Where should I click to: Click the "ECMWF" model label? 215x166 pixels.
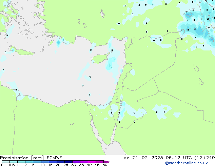pyautogui.click(x=55, y=158)
